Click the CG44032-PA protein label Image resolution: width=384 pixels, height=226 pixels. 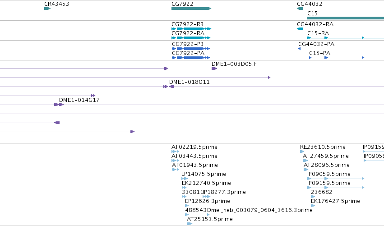point(316,44)
